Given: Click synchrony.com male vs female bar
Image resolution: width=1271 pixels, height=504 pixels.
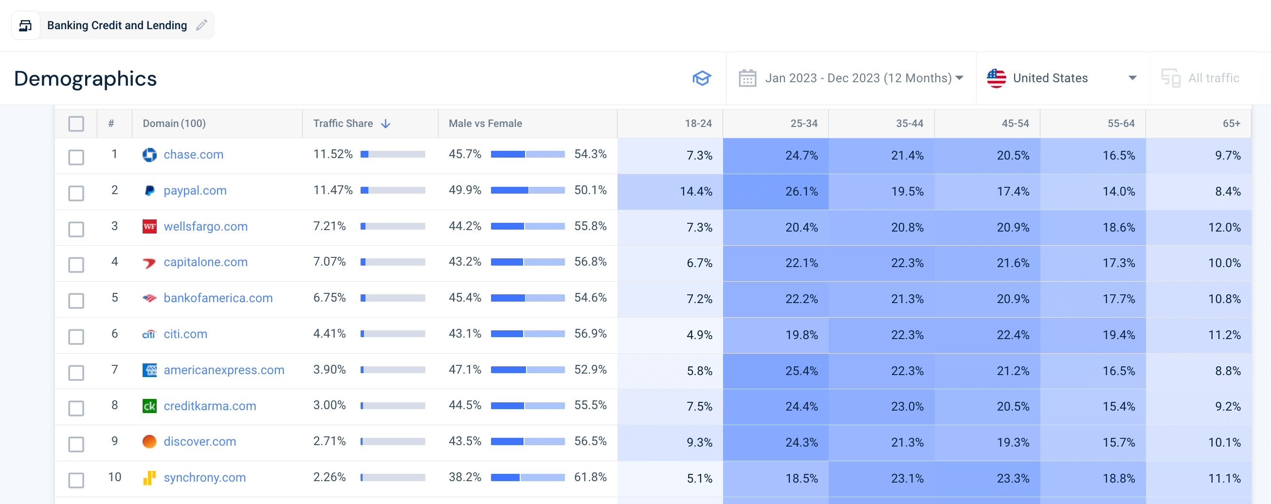Looking at the screenshot, I should click(527, 477).
